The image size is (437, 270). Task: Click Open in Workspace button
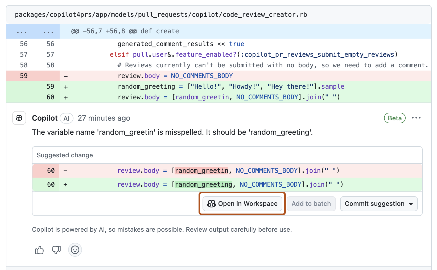click(x=242, y=204)
